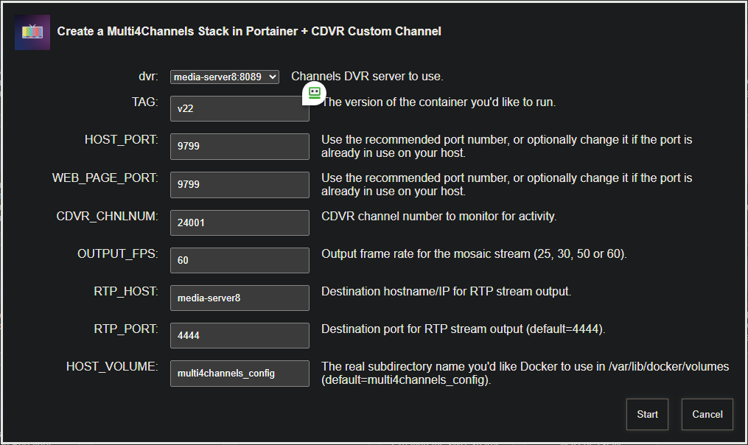Click the 'Destination hostname/IP for RTP' description text

click(x=446, y=292)
